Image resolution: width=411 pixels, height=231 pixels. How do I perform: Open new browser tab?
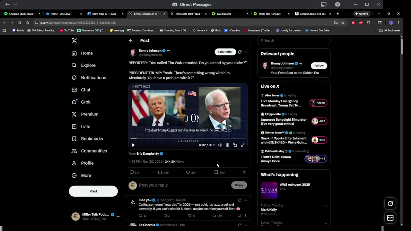tap(337, 14)
